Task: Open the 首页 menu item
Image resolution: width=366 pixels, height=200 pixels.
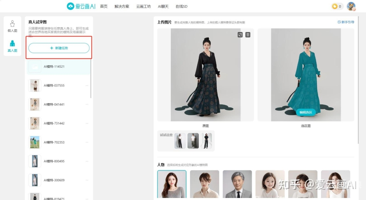Action: [104, 6]
